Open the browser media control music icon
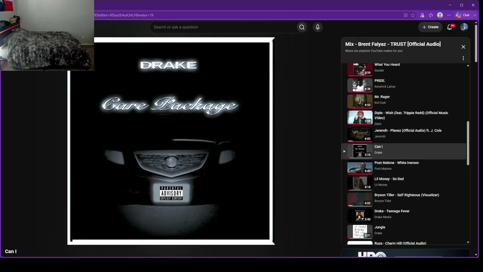 [422, 15]
